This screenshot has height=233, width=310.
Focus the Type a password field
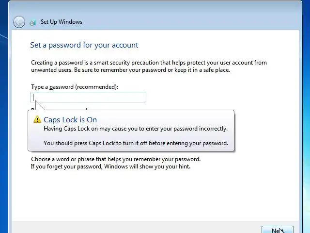[x=88, y=98]
